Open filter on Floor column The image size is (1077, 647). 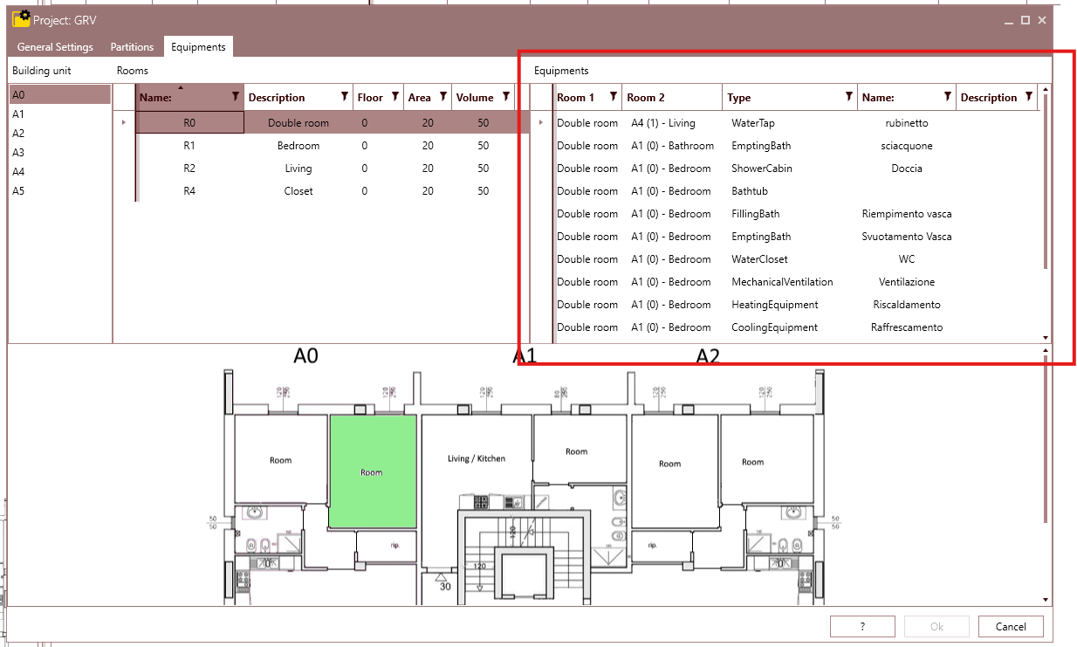coord(395,97)
